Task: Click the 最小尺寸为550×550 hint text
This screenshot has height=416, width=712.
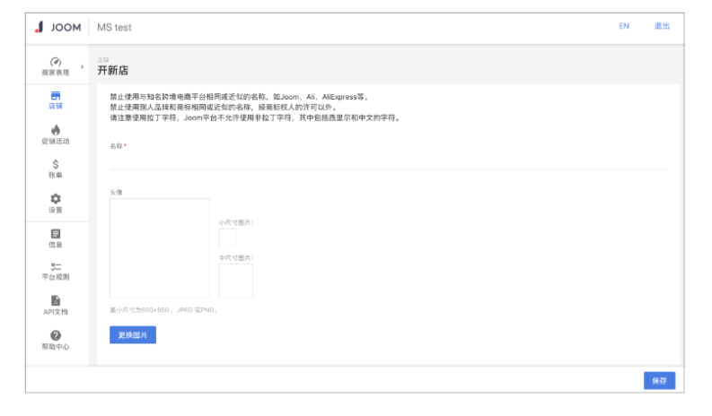Action: [x=164, y=310]
